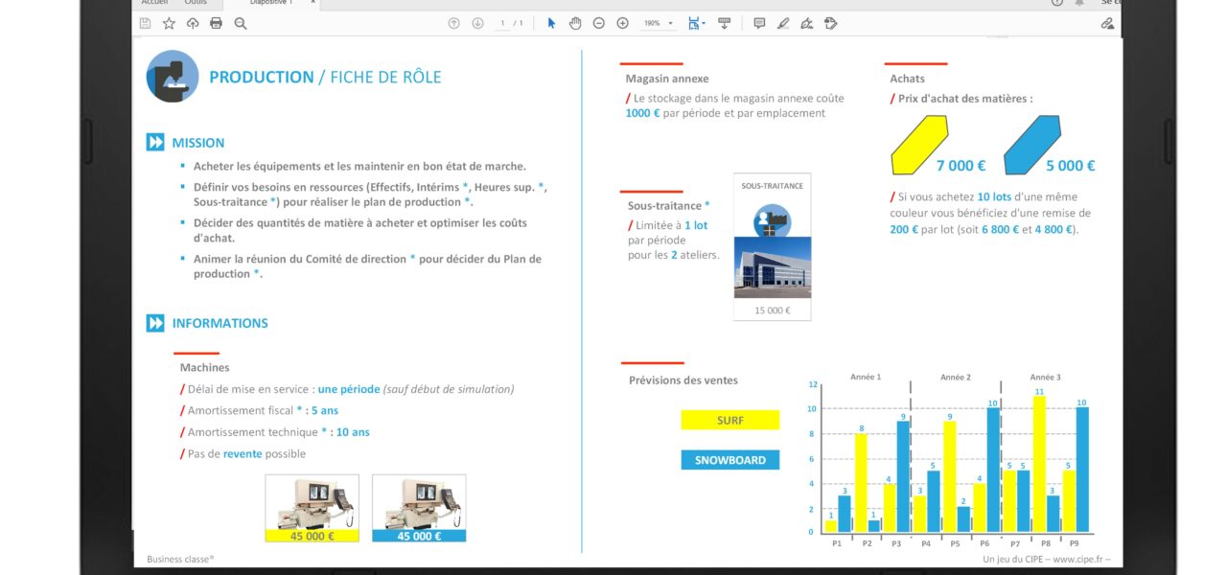Click the 'Année 2' chart label
Screen dimensions: 1227x575
coord(956,378)
